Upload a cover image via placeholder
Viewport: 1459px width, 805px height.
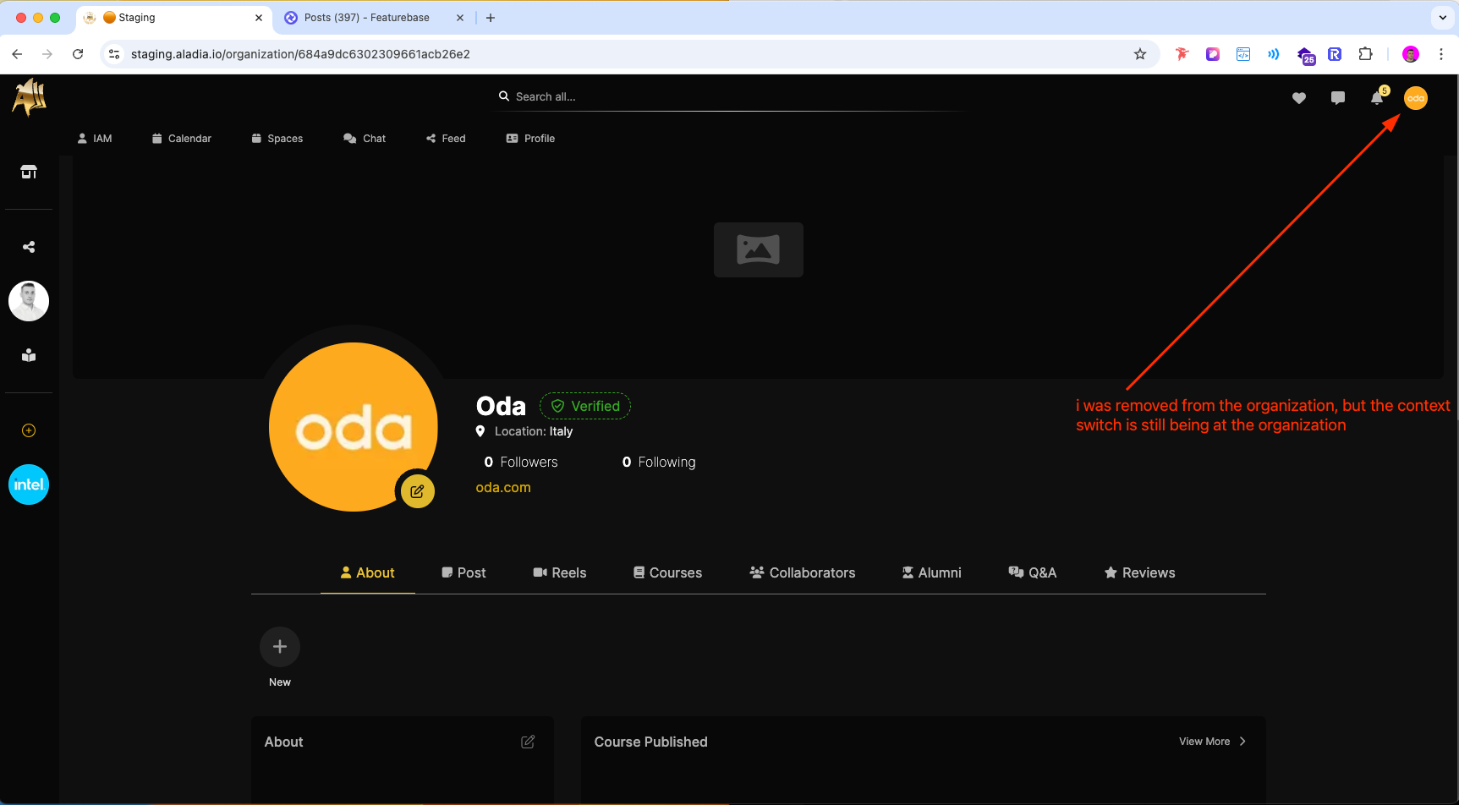click(x=759, y=249)
